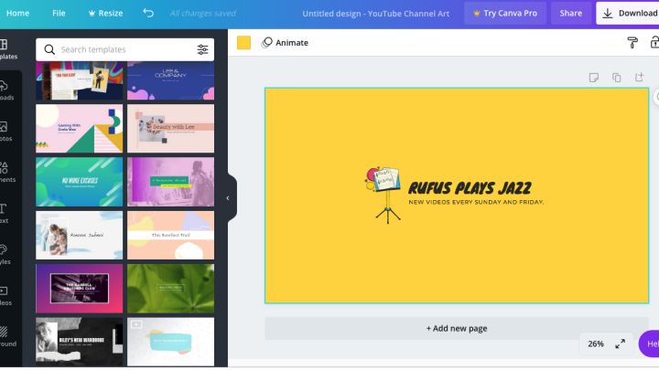Click the Search templates input field

[124, 49]
